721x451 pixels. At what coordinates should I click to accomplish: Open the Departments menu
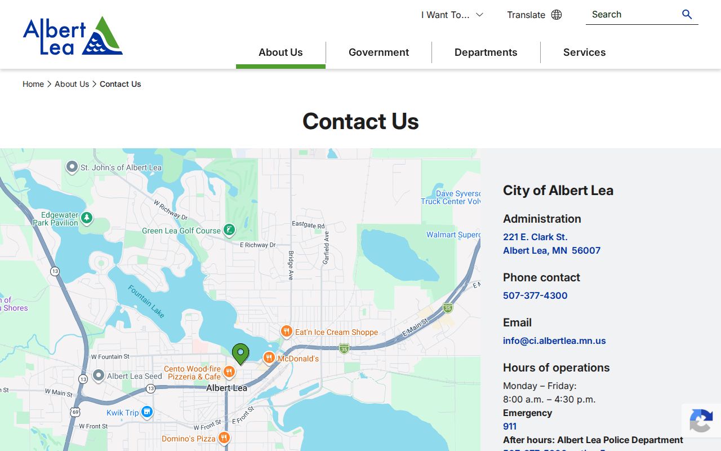pyautogui.click(x=486, y=52)
